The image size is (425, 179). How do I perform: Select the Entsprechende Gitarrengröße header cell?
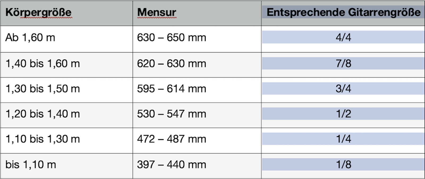click(x=343, y=12)
